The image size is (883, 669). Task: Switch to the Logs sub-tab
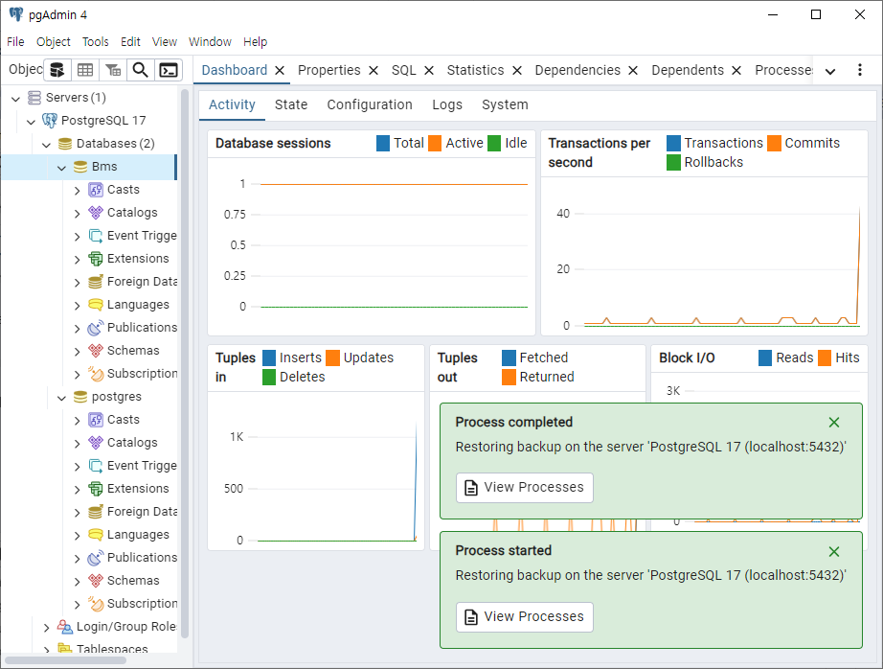click(447, 104)
